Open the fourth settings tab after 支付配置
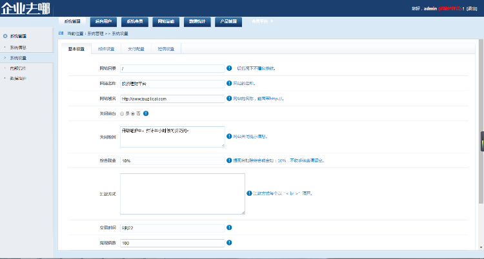Screen dimensions: 484x259 pyautogui.click(x=166, y=49)
